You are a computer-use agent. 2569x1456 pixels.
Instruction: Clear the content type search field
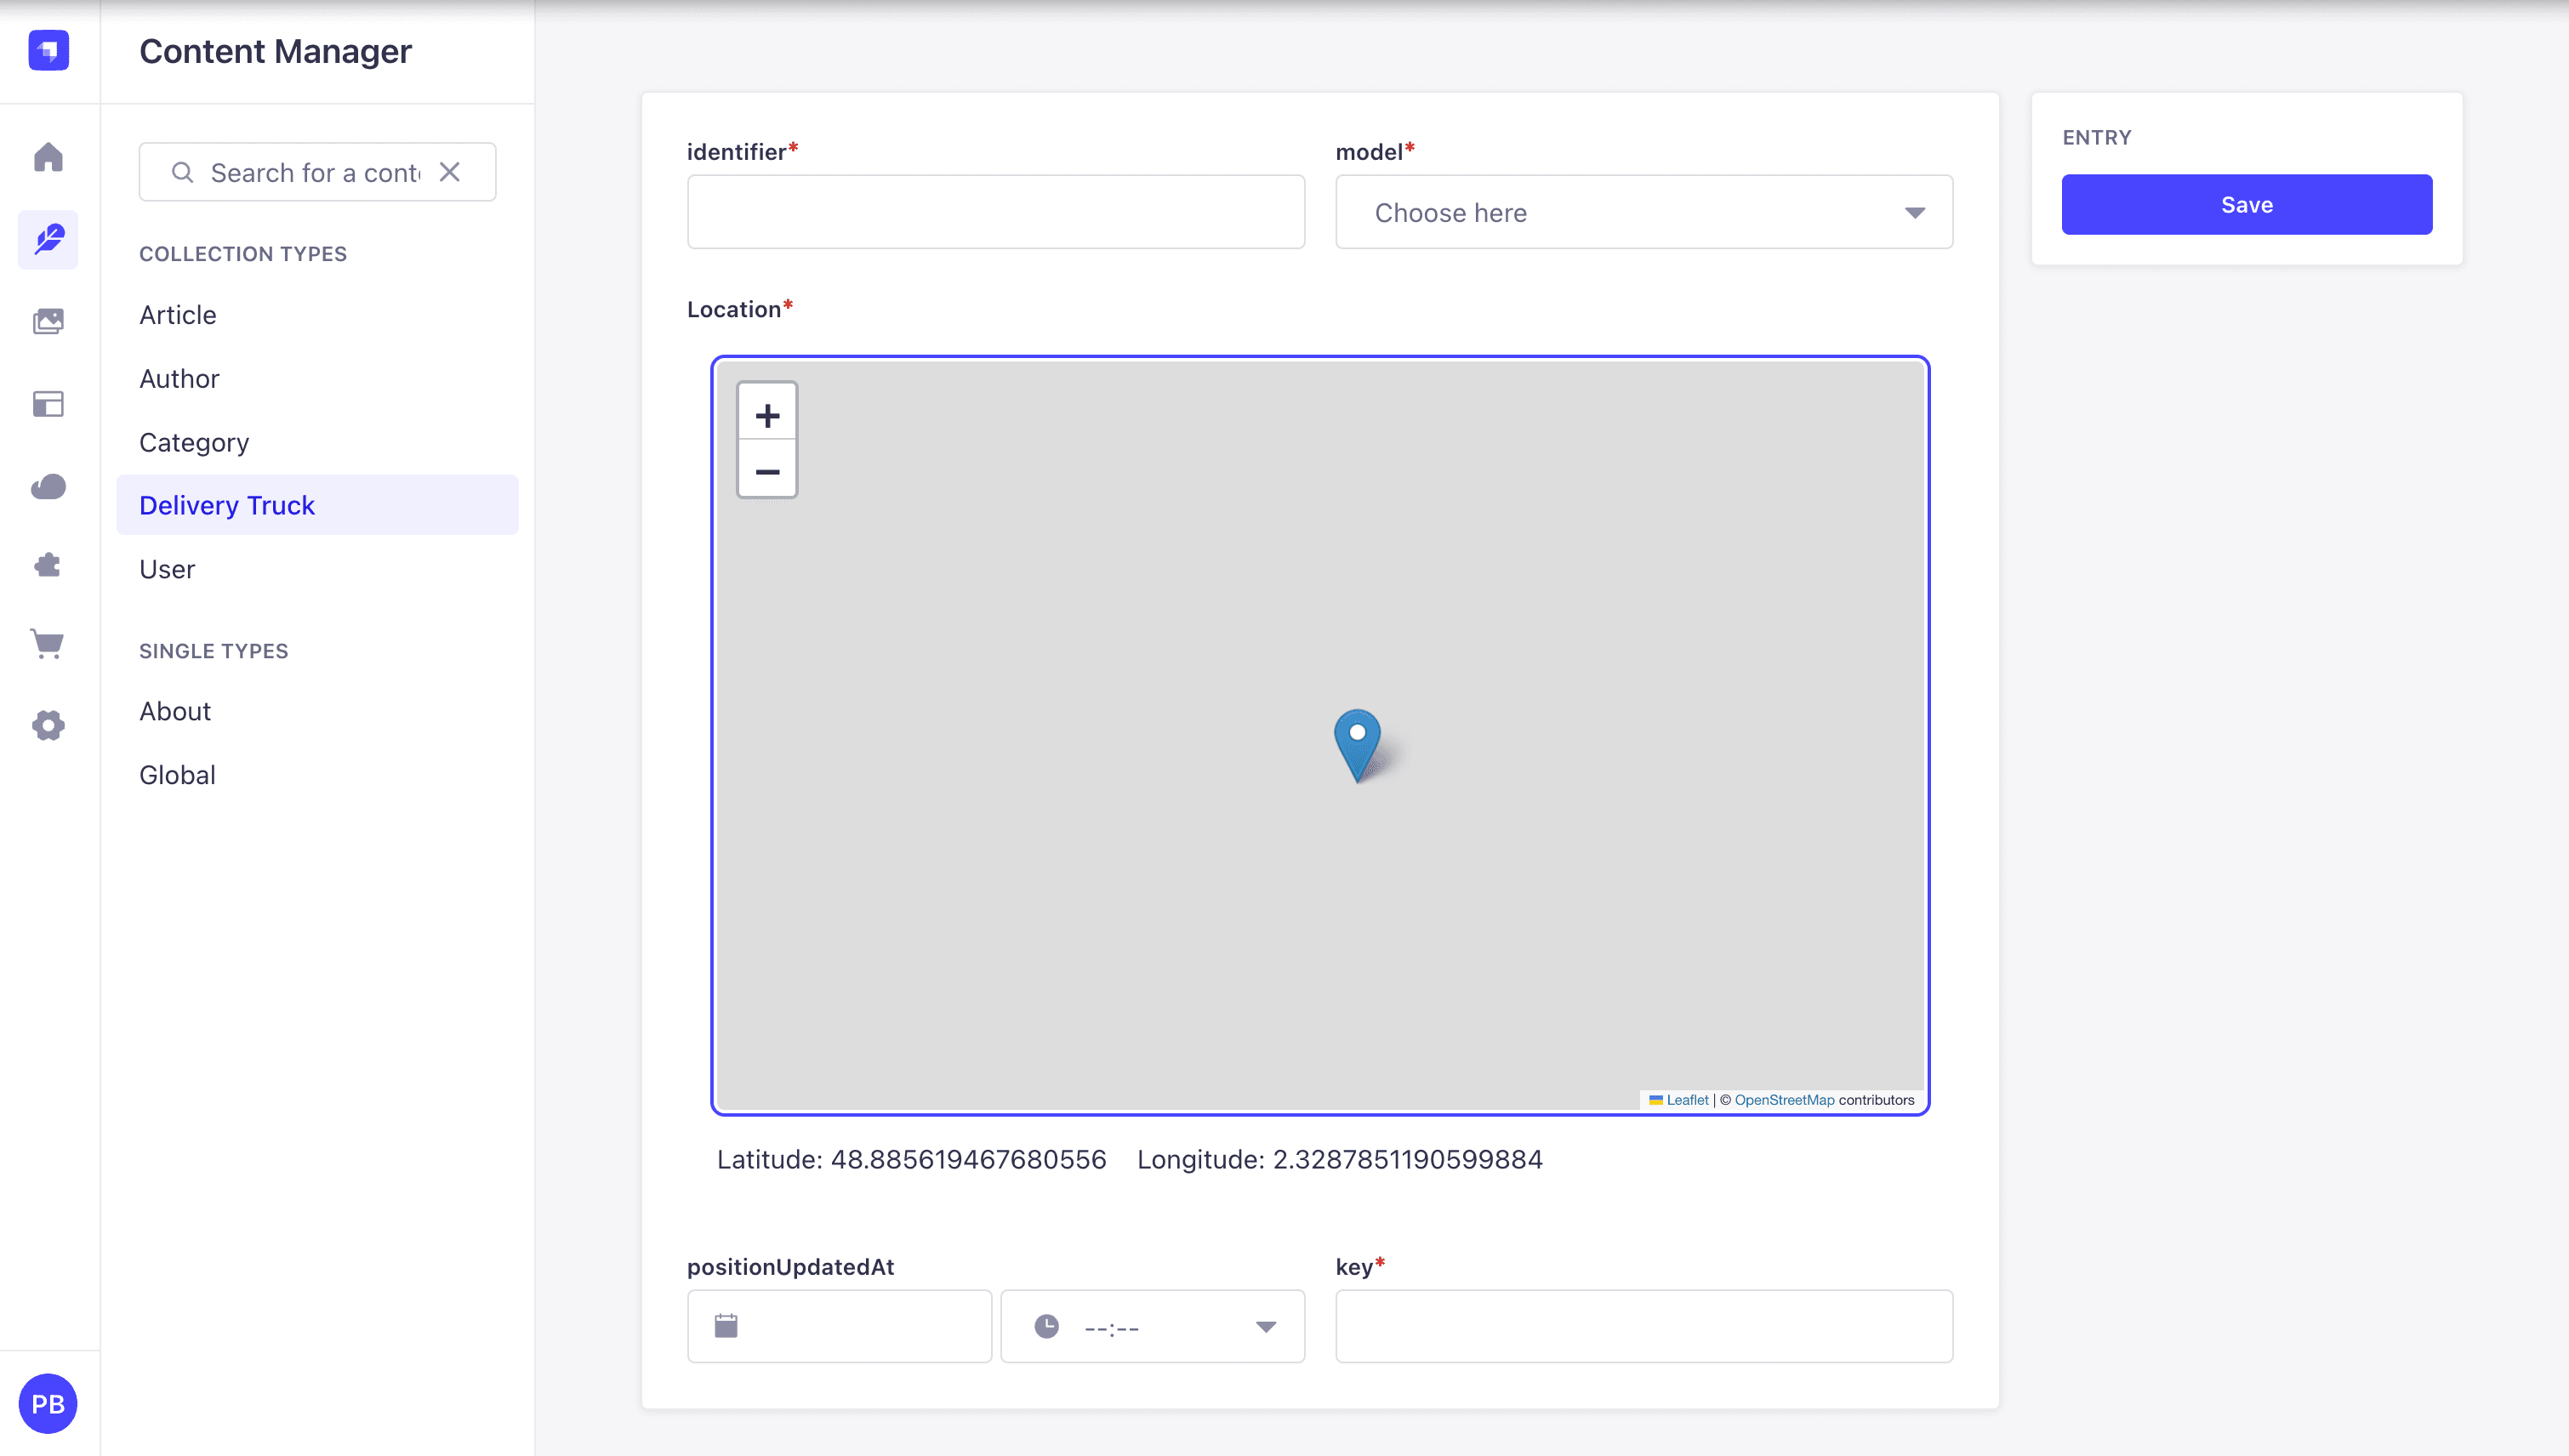point(450,172)
